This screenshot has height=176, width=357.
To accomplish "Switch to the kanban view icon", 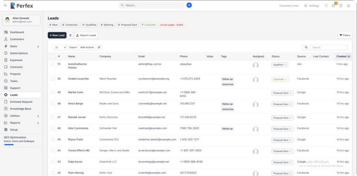I will coord(70,35).
